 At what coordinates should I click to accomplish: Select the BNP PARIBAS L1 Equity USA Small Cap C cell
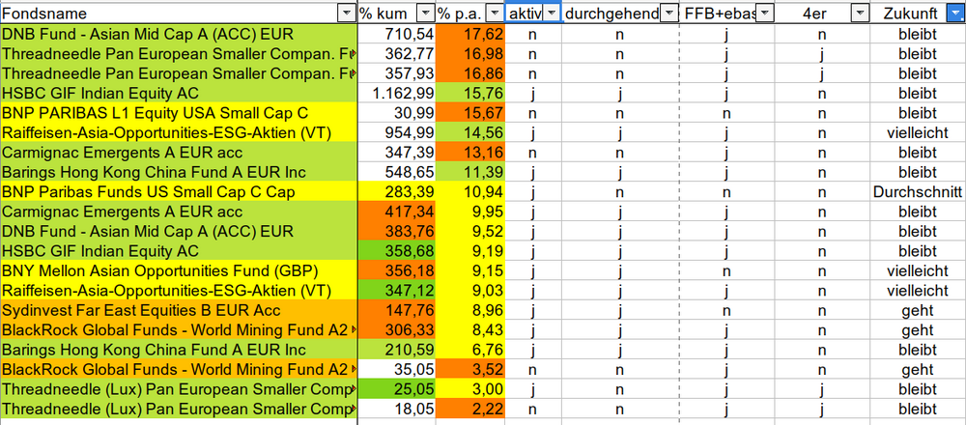coord(179,113)
